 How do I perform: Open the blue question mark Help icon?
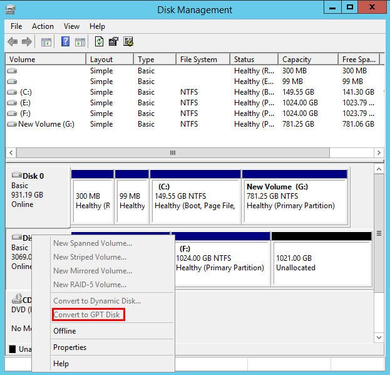pos(65,41)
